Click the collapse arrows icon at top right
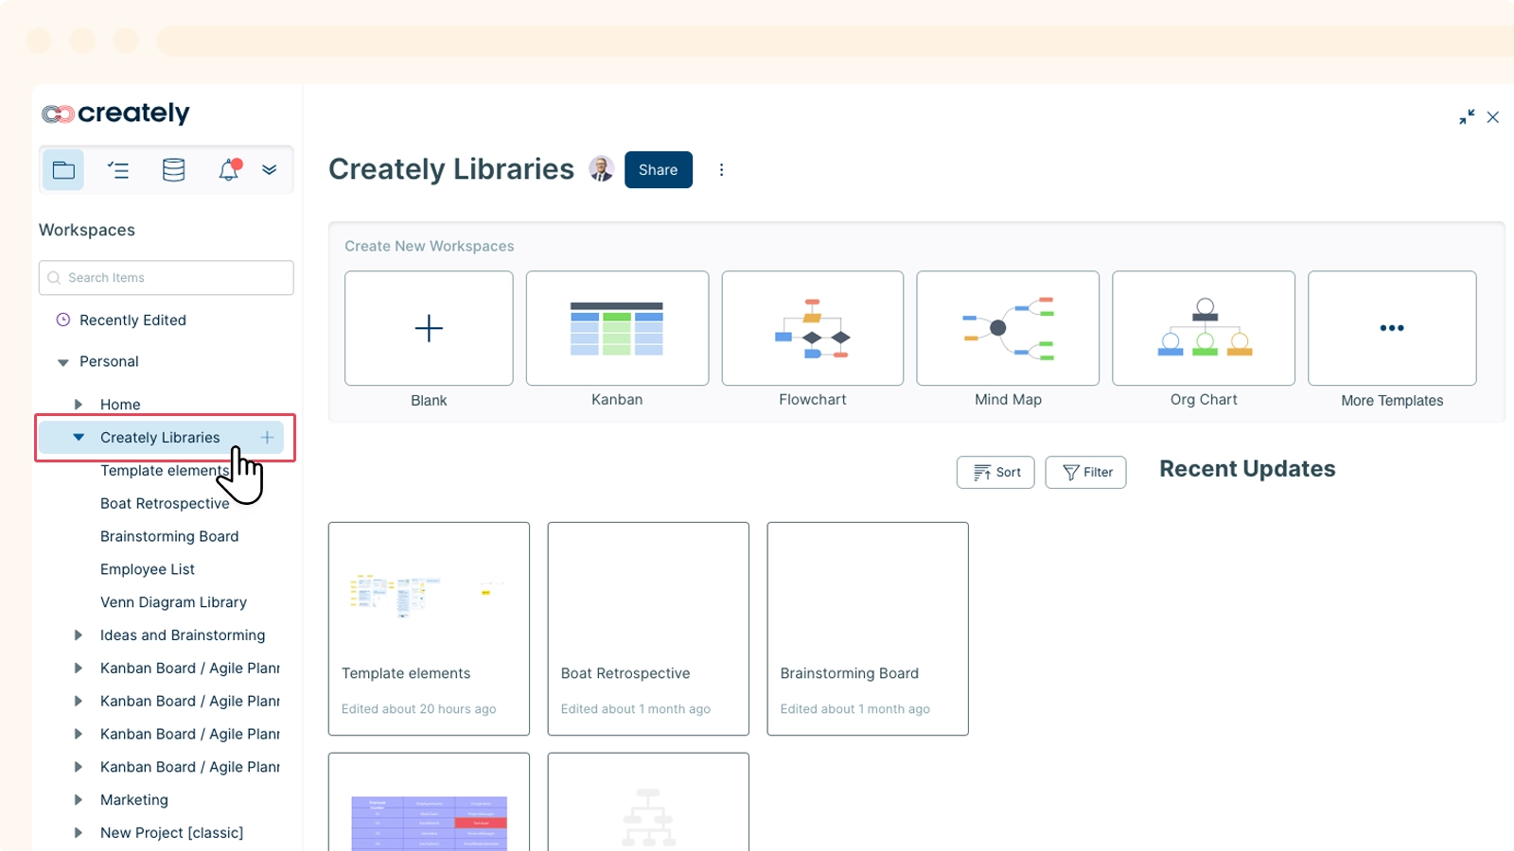 [1467, 117]
